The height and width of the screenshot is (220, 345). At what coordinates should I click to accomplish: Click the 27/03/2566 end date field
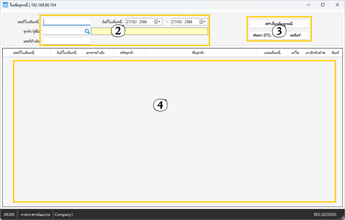click(185, 22)
